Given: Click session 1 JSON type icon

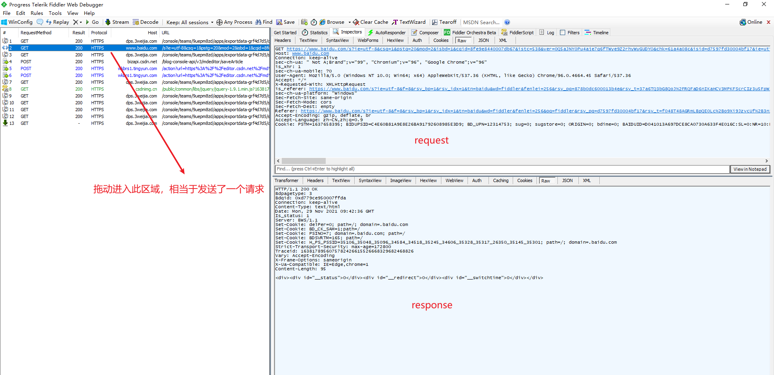Looking at the screenshot, I should pyautogui.click(x=5, y=41).
